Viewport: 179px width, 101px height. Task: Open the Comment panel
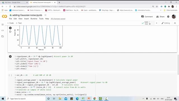147,17
